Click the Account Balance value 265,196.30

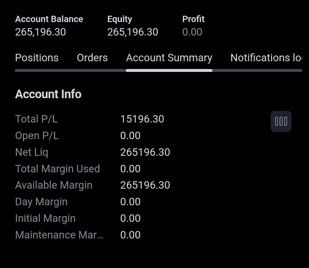[41, 32]
